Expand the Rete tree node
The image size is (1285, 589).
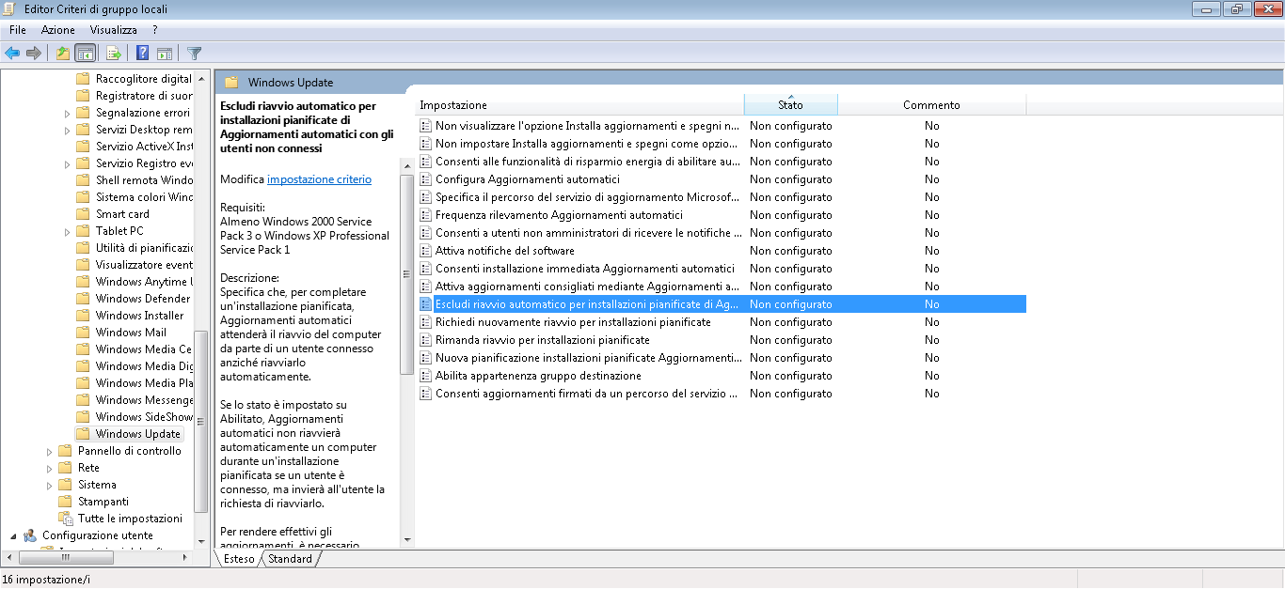[50, 468]
